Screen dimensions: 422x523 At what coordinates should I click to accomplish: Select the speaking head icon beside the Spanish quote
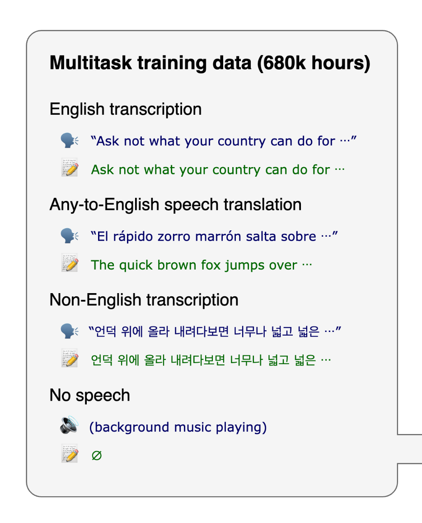[70, 236]
